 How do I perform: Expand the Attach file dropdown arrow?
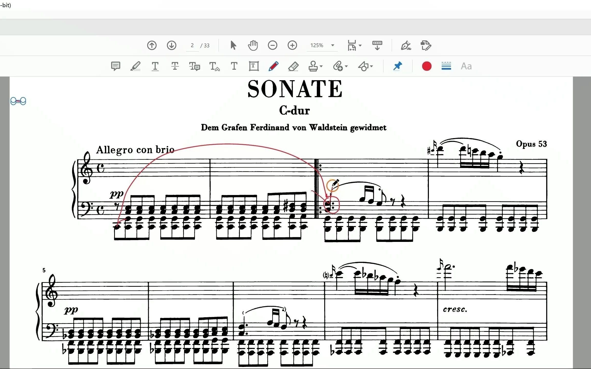point(346,66)
